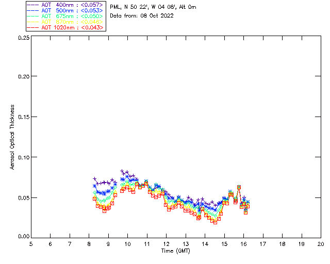330x264 pixels.
Task: Click the 0.20 y-axis tick label
Action: (x=24, y=76)
